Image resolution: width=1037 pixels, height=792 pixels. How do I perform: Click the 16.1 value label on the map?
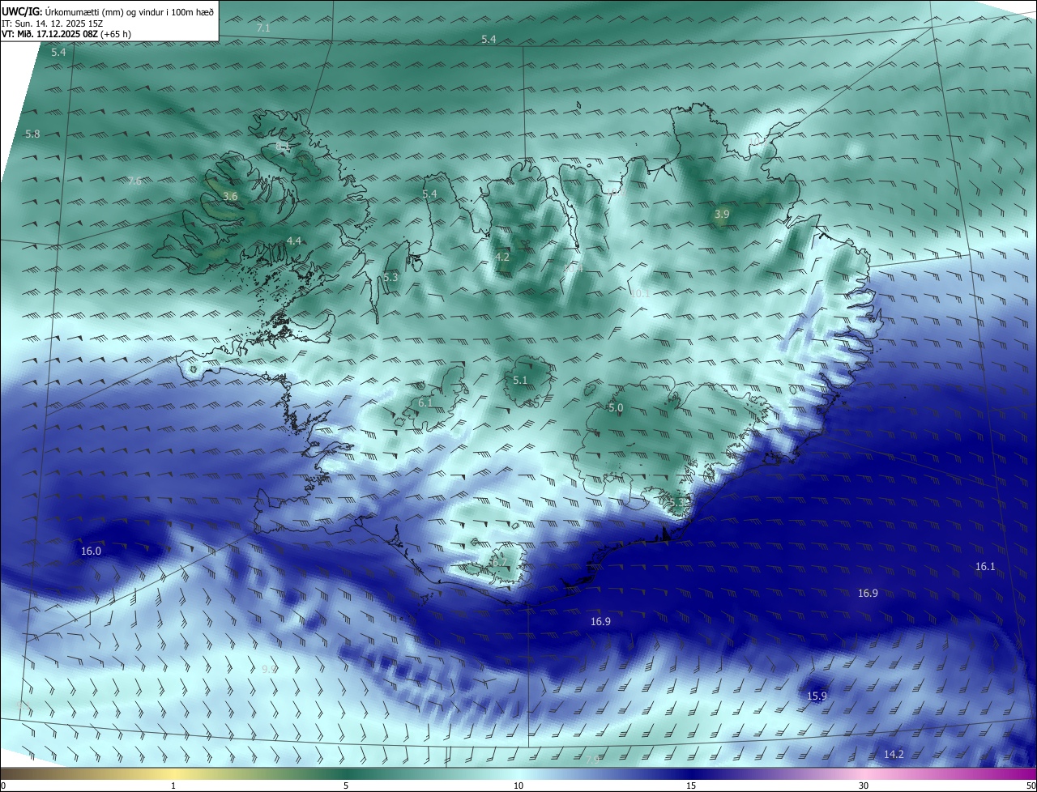pos(985,567)
